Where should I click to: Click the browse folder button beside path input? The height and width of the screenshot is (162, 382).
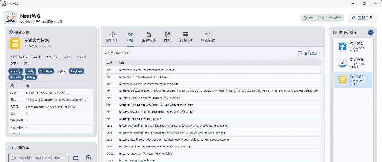[76, 158]
